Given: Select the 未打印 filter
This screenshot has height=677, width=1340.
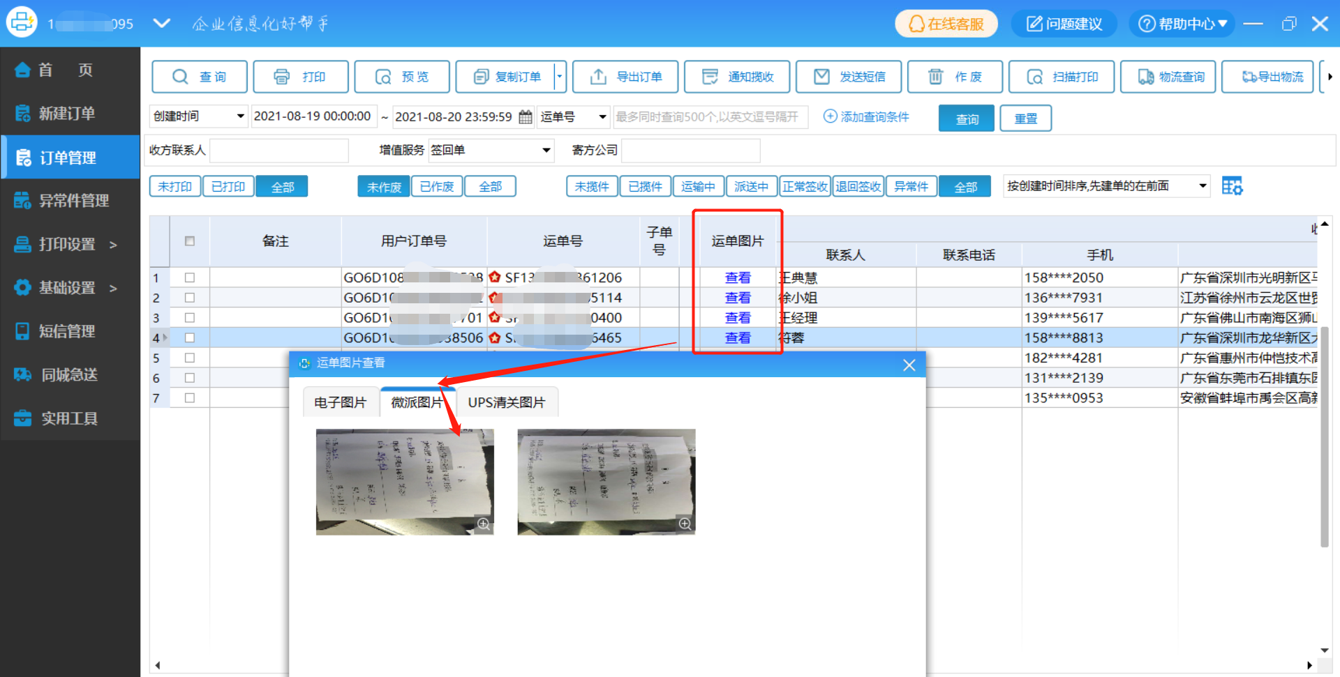Looking at the screenshot, I should 174,187.
